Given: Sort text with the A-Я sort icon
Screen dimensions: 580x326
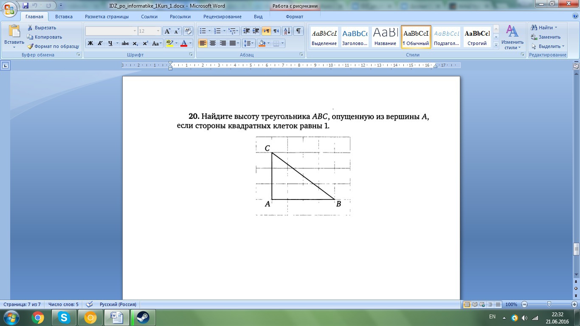Looking at the screenshot, I should point(287,31).
